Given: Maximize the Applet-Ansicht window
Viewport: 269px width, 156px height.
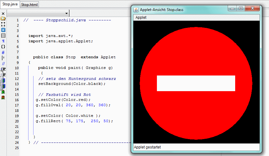Looking at the screenshot, I should (241, 9).
